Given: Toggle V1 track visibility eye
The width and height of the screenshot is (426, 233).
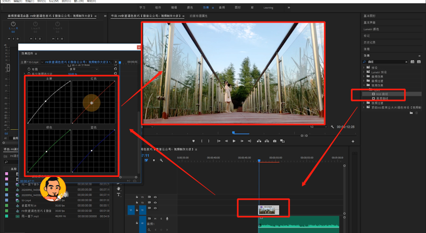Looking at the screenshot, I should click(155, 208).
